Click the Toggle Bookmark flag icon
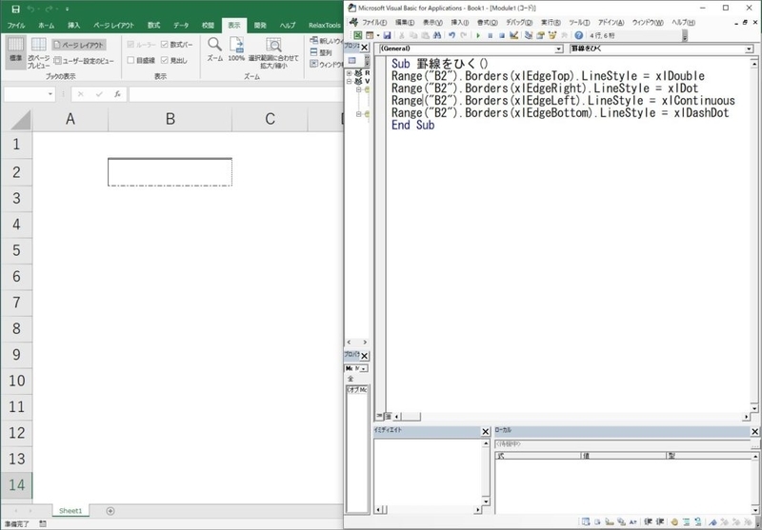The image size is (762, 530). (x=712, y=522)
